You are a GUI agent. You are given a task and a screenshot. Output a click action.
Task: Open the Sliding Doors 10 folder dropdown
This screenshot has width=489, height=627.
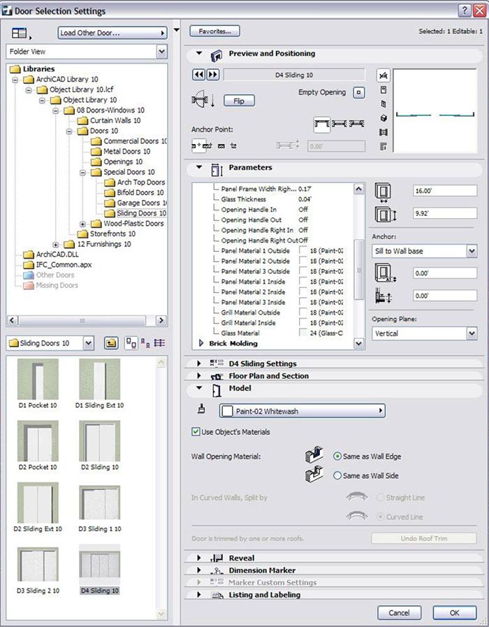pos(50,343)
